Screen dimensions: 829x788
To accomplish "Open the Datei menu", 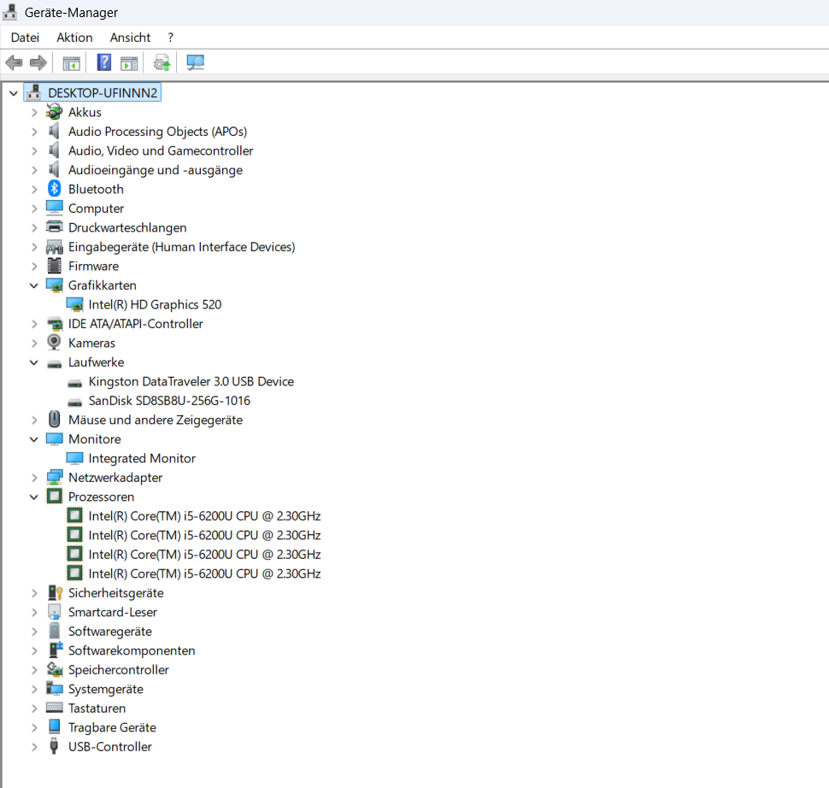I will [x=25, y=38].
